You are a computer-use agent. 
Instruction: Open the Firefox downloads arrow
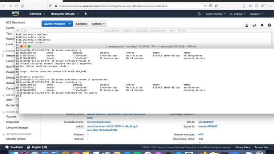[244, 6]
